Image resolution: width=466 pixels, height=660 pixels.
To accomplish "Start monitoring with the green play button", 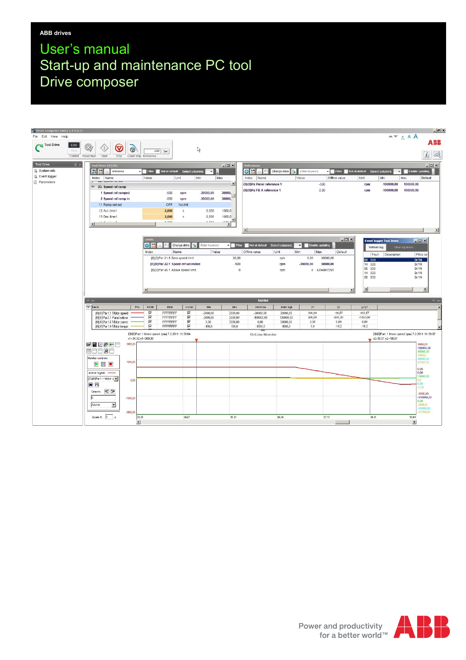I will click(96, 364).
